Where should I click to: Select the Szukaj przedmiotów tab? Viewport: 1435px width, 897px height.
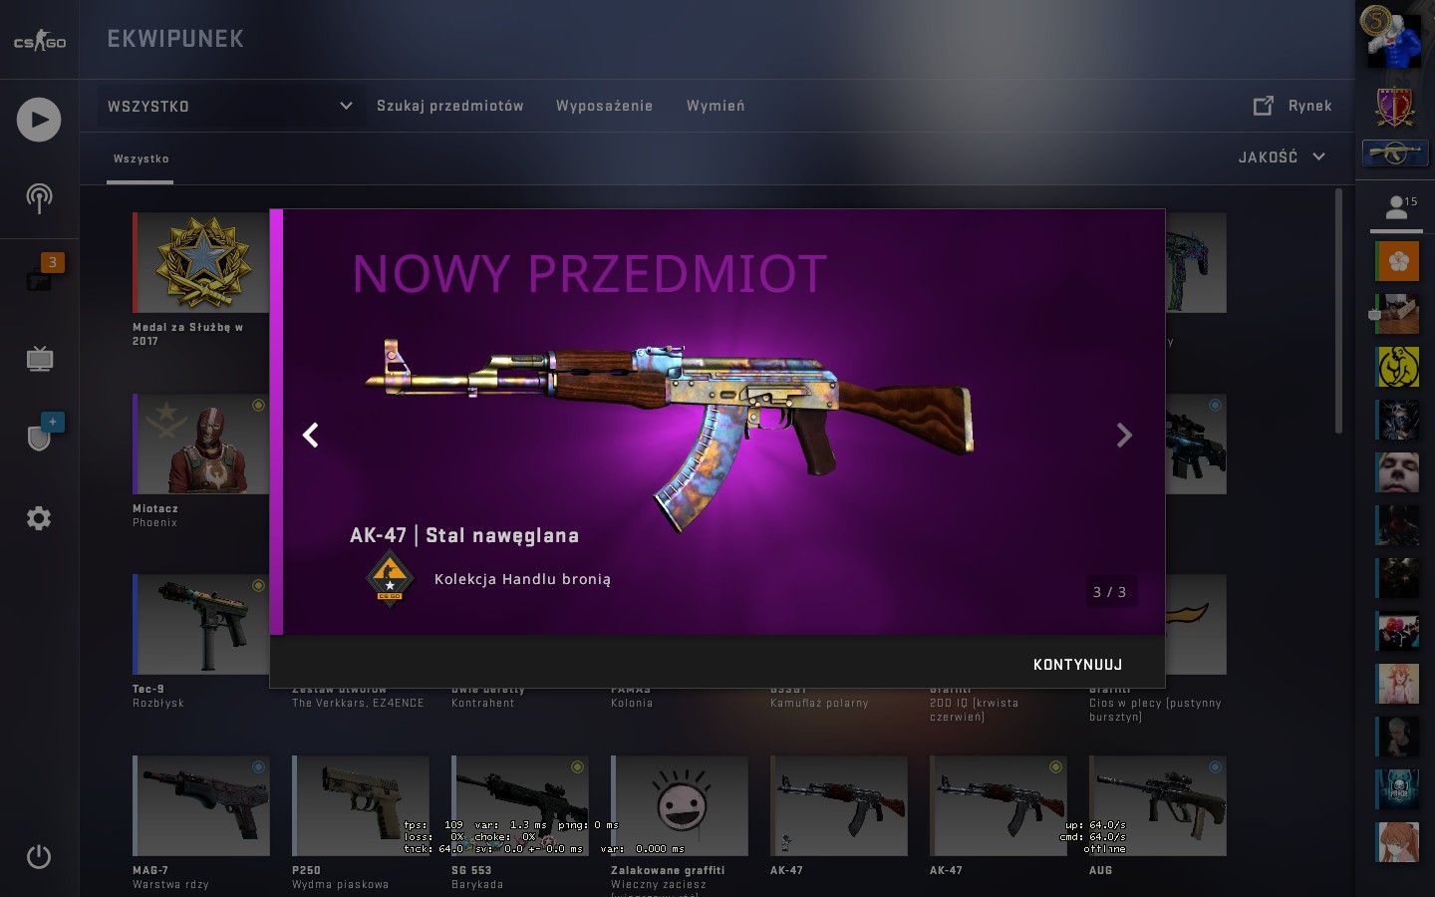[x=449, y=106]
